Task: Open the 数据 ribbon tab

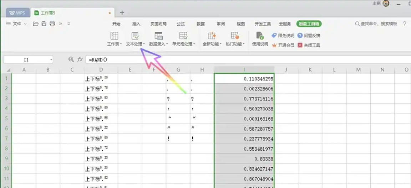Action: pos(201,24)
